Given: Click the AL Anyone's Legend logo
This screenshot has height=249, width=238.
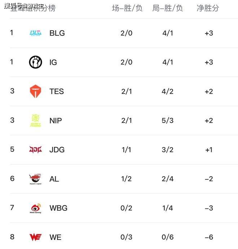Looking at the screenshot, I should (35, 179).
